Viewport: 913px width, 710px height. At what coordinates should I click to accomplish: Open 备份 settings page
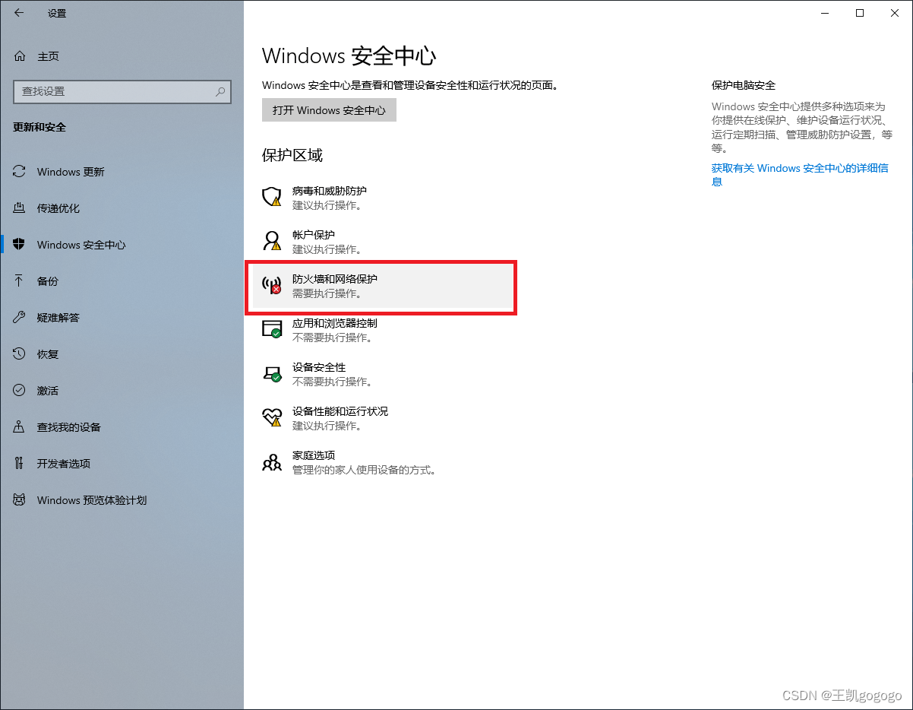[x=122, y=281]
